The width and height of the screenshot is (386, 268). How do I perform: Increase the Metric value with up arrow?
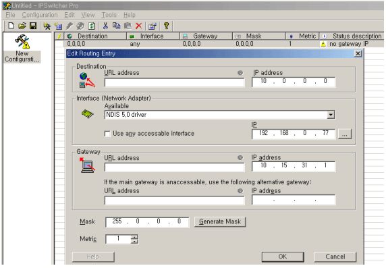(134, 237)
